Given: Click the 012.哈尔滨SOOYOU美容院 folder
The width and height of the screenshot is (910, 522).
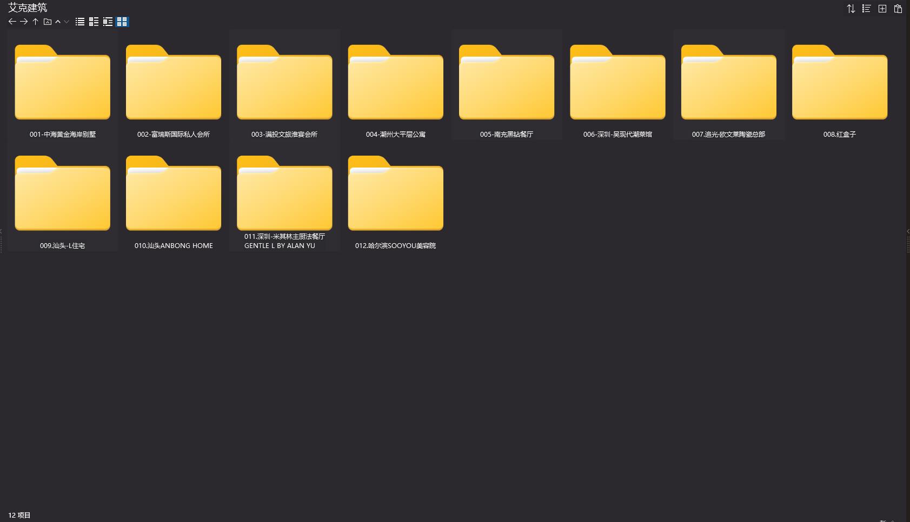Looking at the screenshot, I should click(x=396, y=197).
